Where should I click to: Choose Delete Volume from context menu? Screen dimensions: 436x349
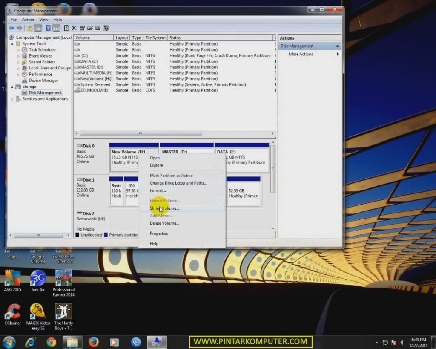click(182, 223)
